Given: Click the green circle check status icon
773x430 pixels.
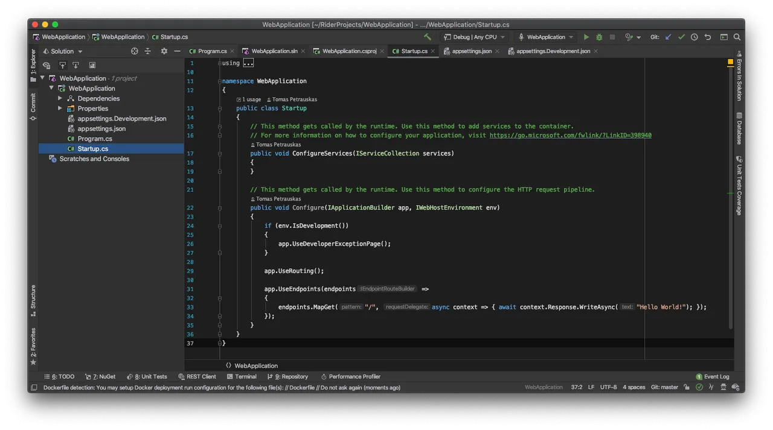Looking at the screenshot, I should coord(699,387).
